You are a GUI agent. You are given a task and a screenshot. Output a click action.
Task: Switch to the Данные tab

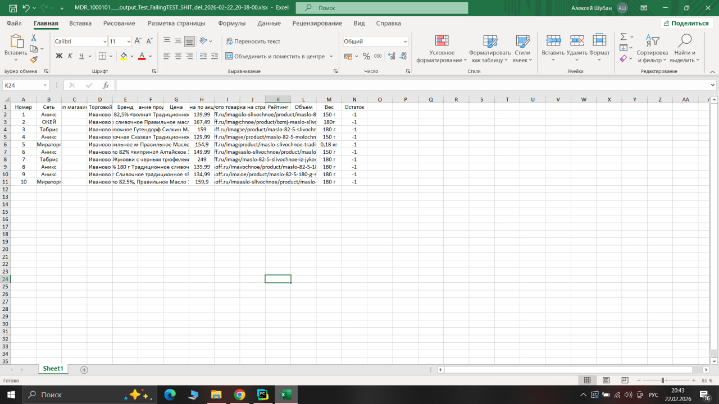269,23
